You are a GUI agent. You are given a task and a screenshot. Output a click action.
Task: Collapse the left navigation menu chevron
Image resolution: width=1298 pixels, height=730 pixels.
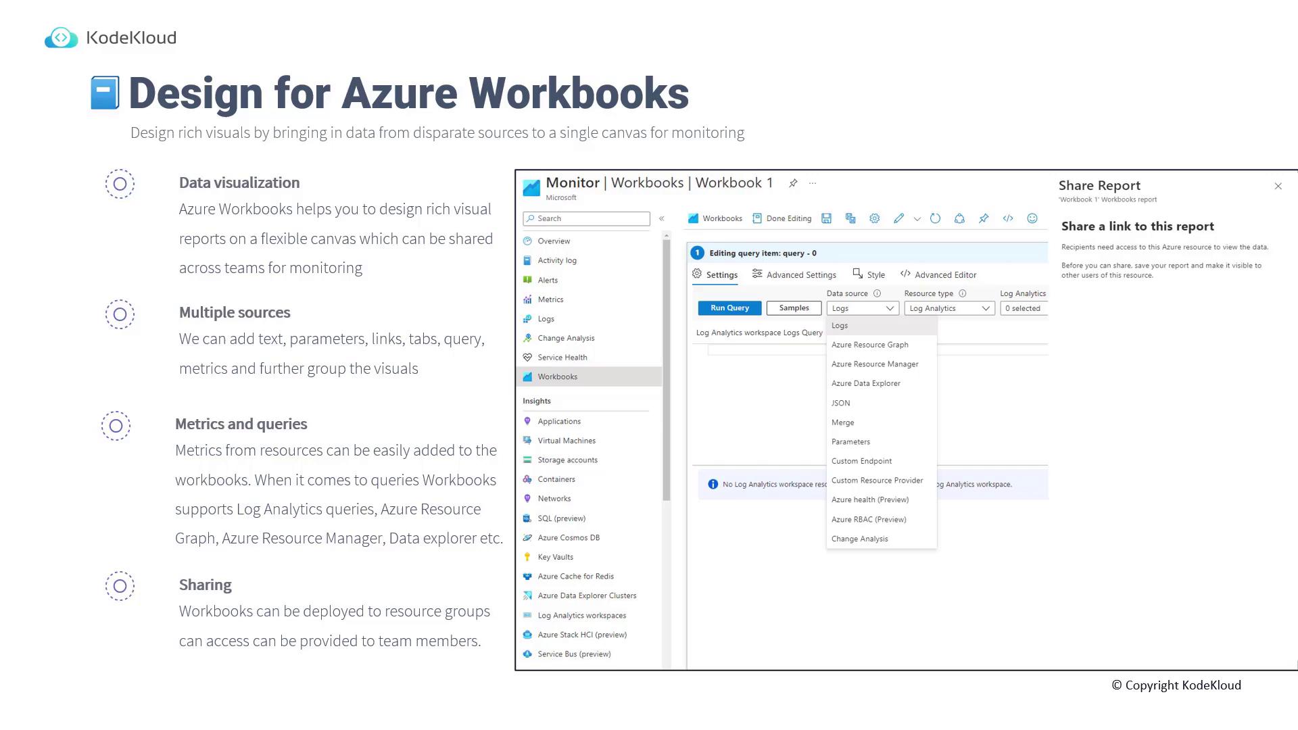[662, 218]
